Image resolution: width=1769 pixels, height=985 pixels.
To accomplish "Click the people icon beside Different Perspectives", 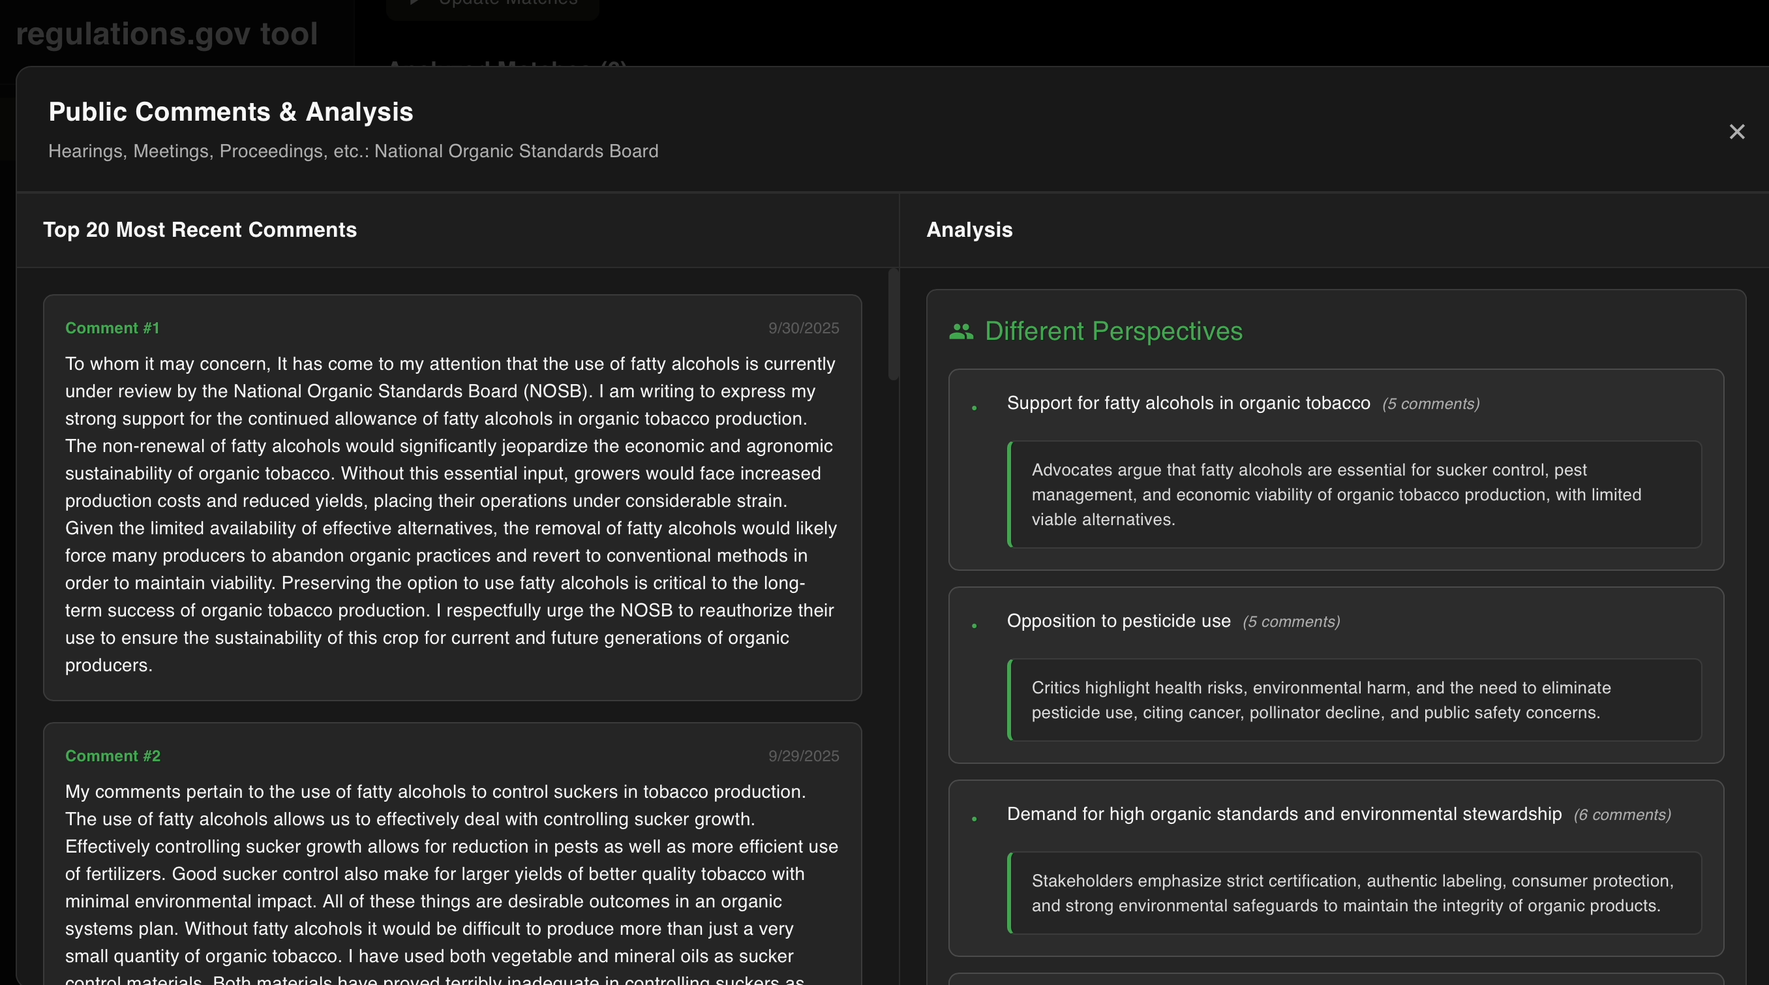I will (x=961, y=332).
